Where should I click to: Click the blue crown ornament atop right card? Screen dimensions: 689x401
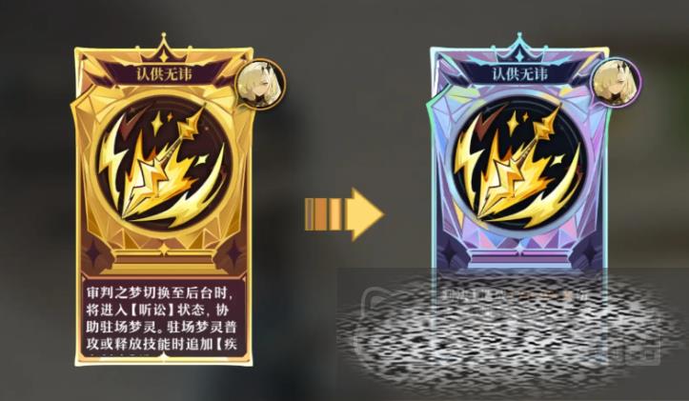(x=519, y=50)
